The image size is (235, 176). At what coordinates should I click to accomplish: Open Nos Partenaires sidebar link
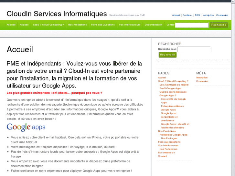click(168, 149)
